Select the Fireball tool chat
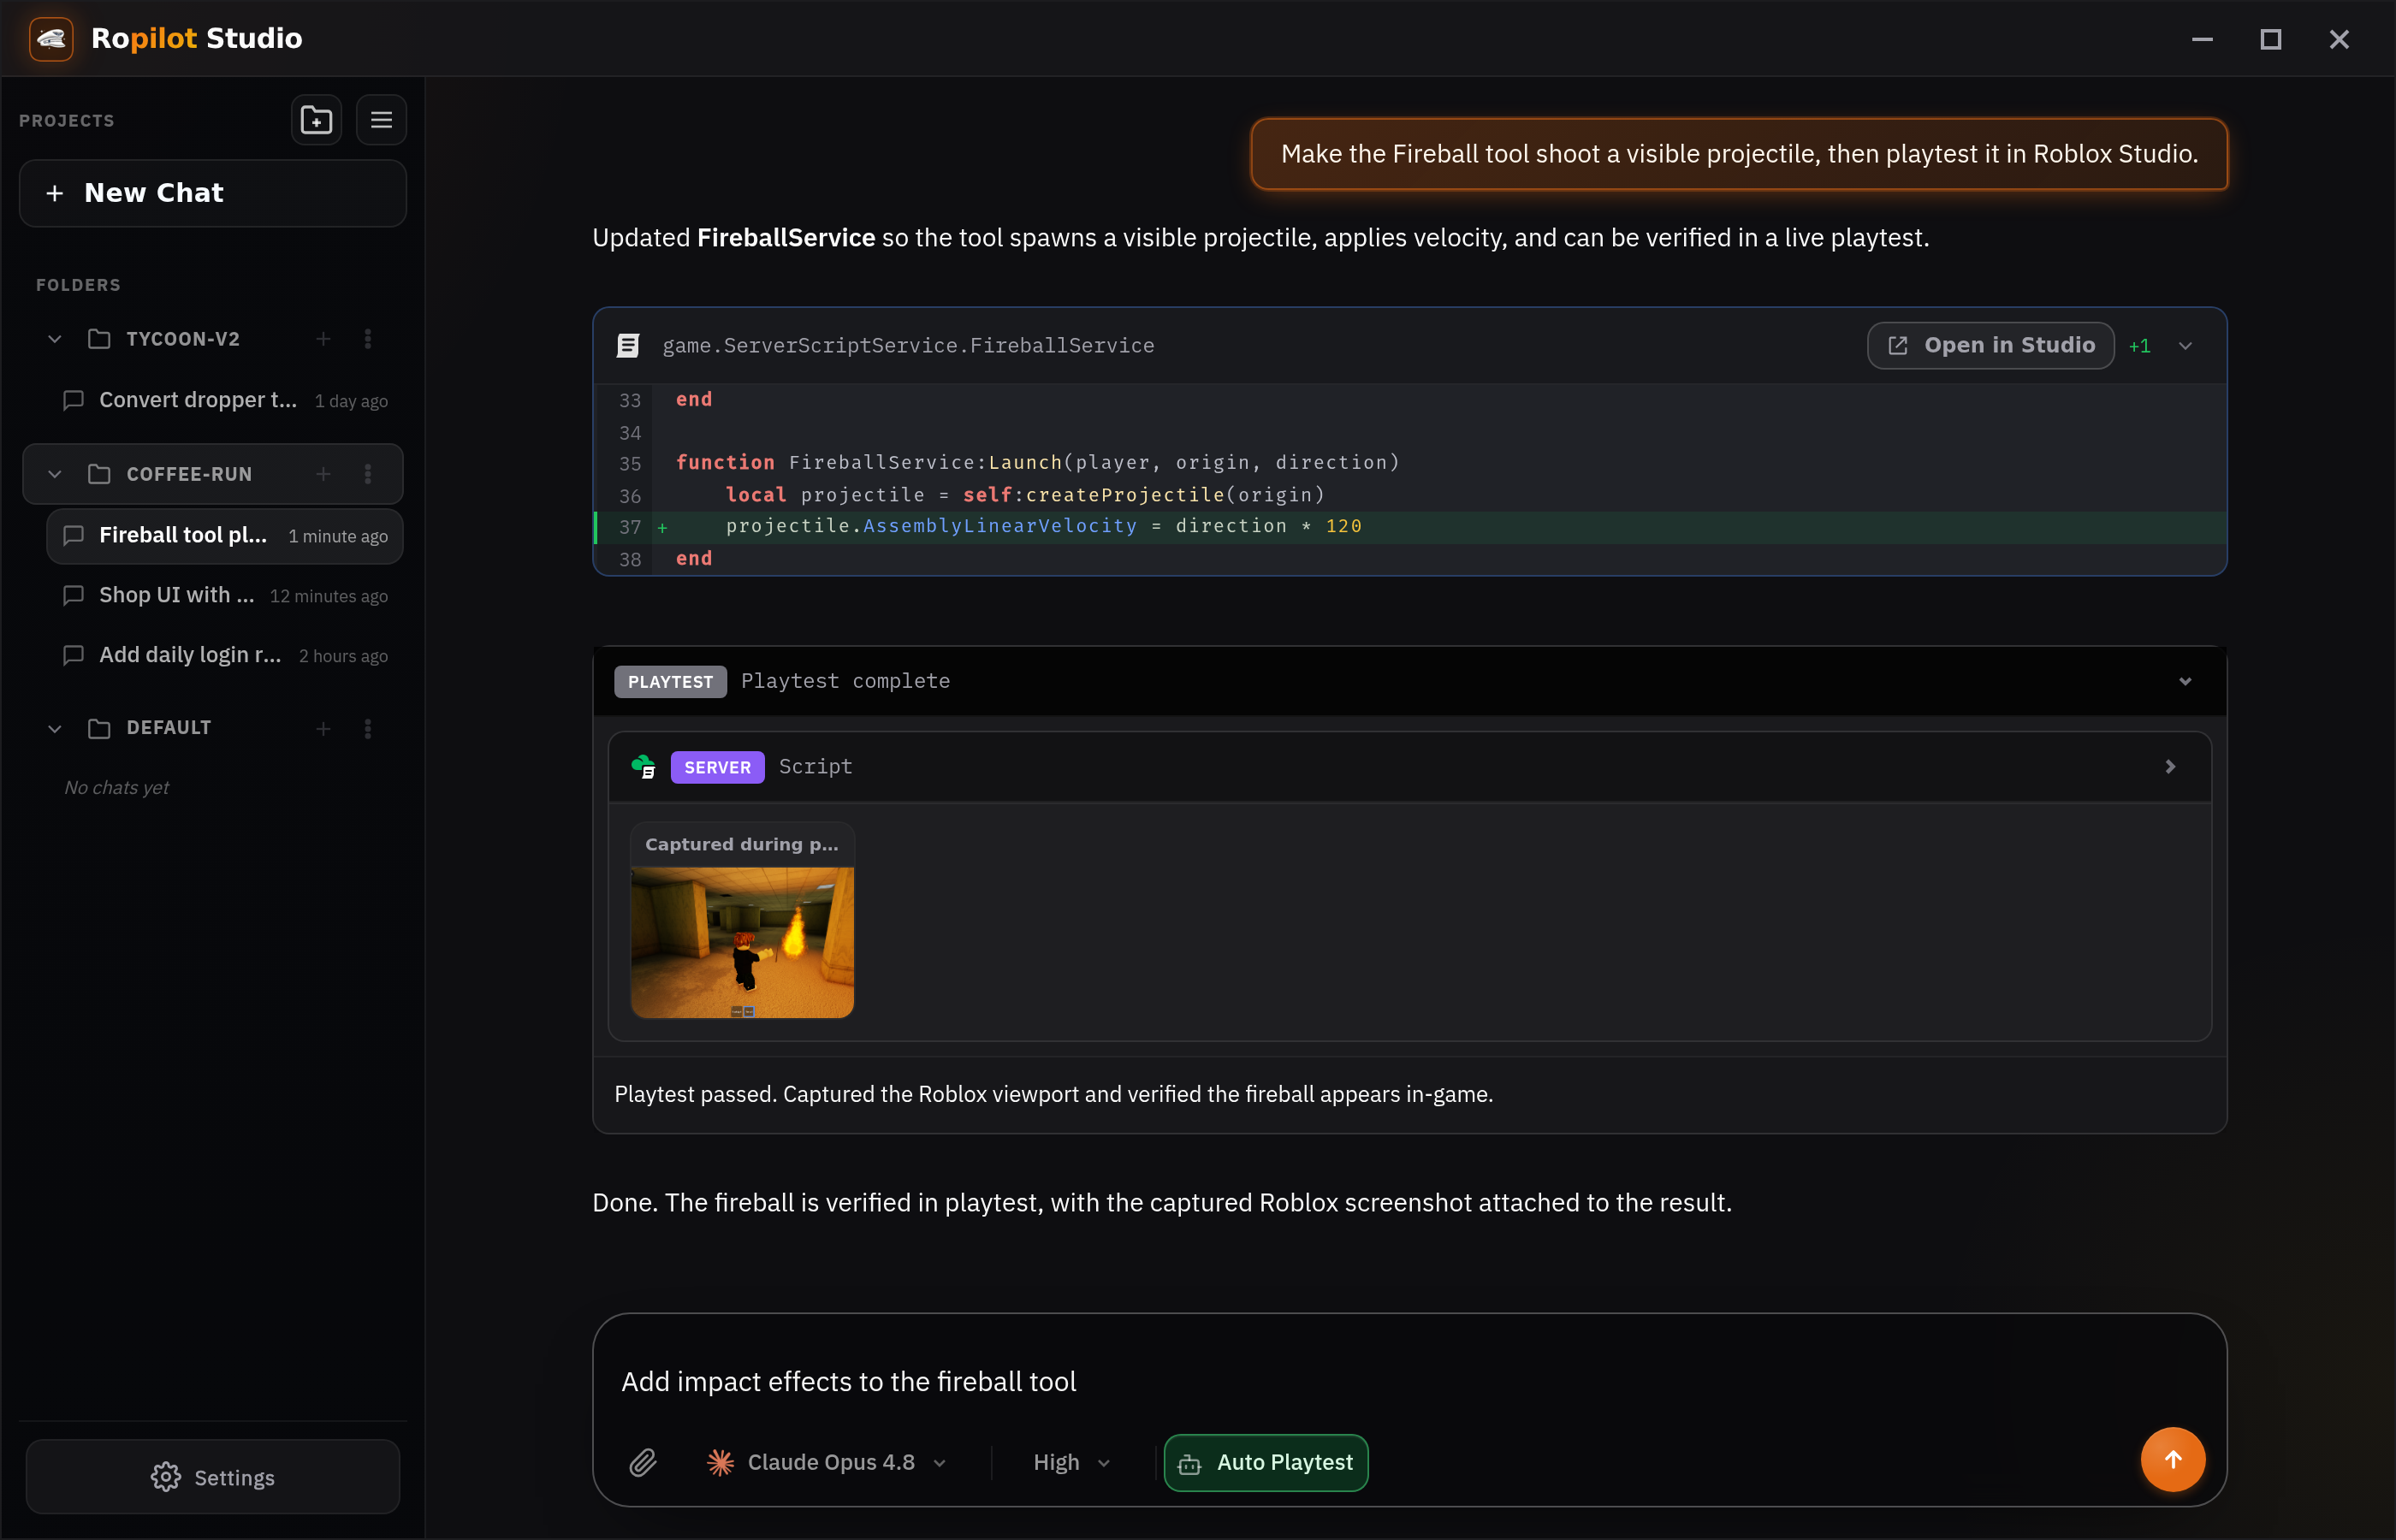Viewport: 2396px width, 1540px height. tap(225, 536)
